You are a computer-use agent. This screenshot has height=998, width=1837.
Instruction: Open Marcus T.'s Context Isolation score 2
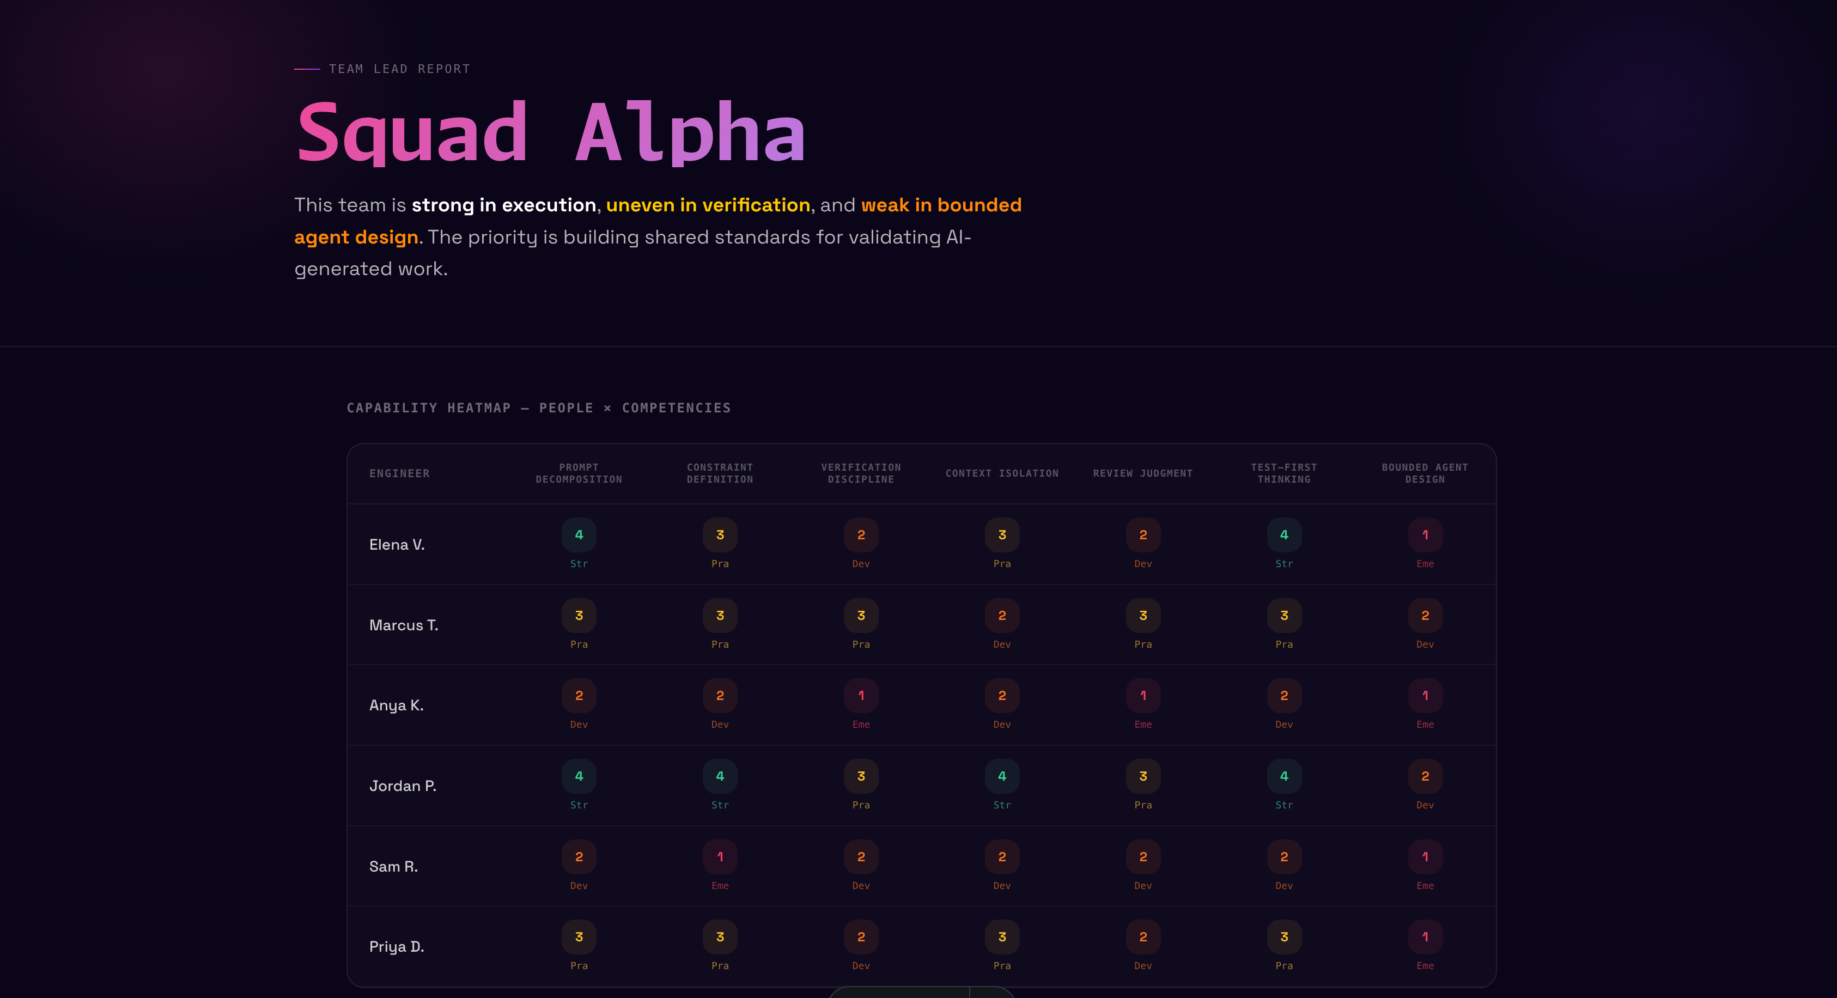click(1002, 615)
